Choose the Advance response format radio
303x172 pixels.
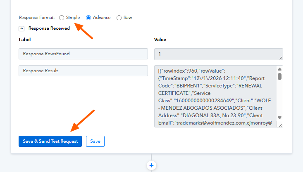[88, 18]
